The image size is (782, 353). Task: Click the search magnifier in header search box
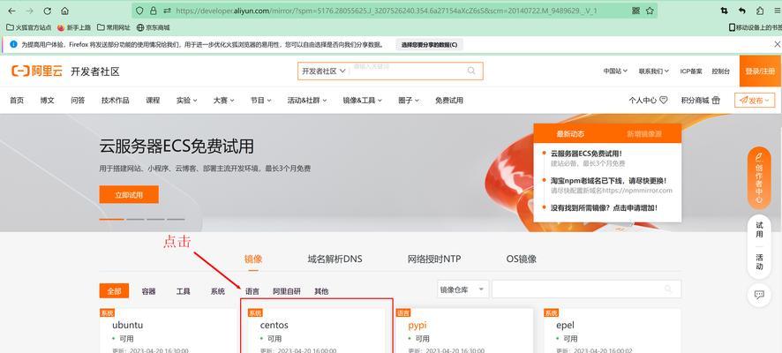coord(471,71)
